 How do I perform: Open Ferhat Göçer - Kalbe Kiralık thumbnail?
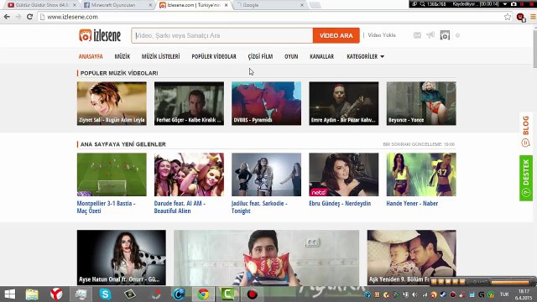[189, 103]
